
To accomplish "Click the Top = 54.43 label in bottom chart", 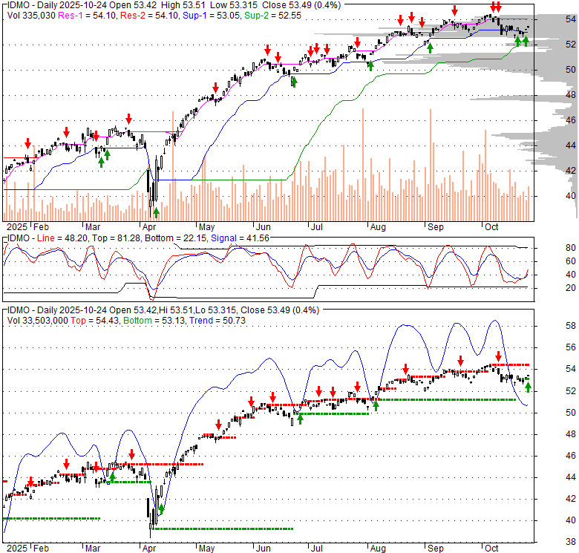I will 95,321.
